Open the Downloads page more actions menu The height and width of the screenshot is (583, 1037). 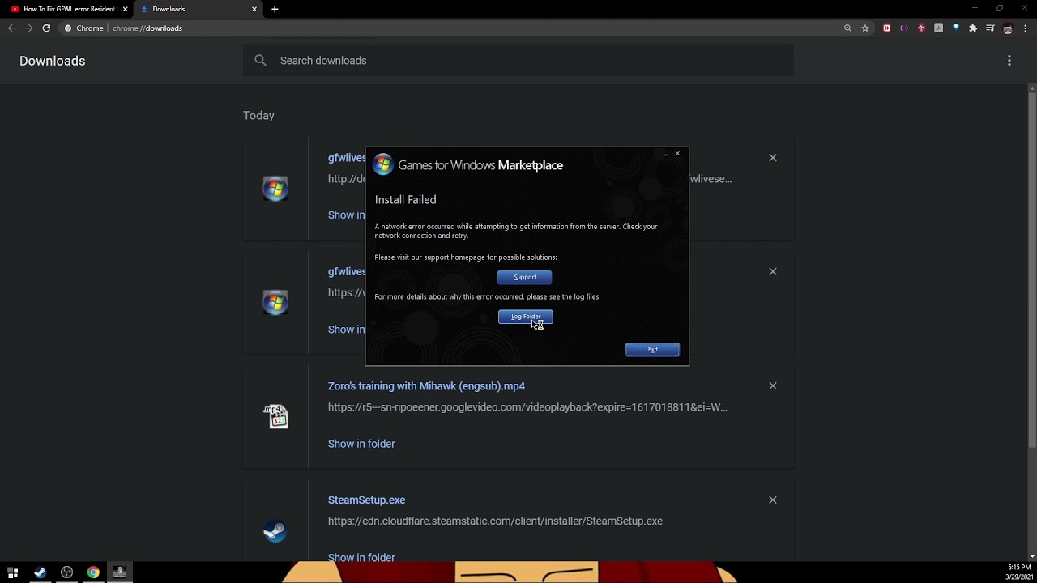coord(1009,61)
